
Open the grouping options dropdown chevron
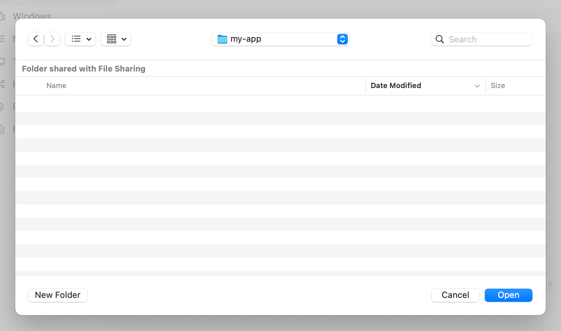pos(124,39)
